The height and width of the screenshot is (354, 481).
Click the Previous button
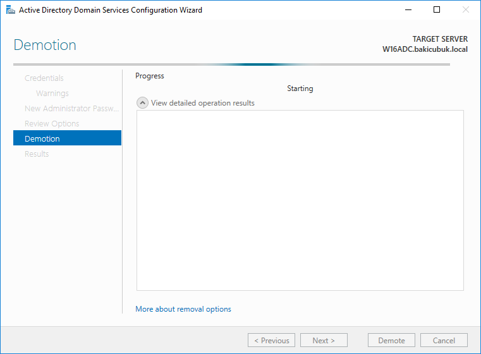pos(272,340)
